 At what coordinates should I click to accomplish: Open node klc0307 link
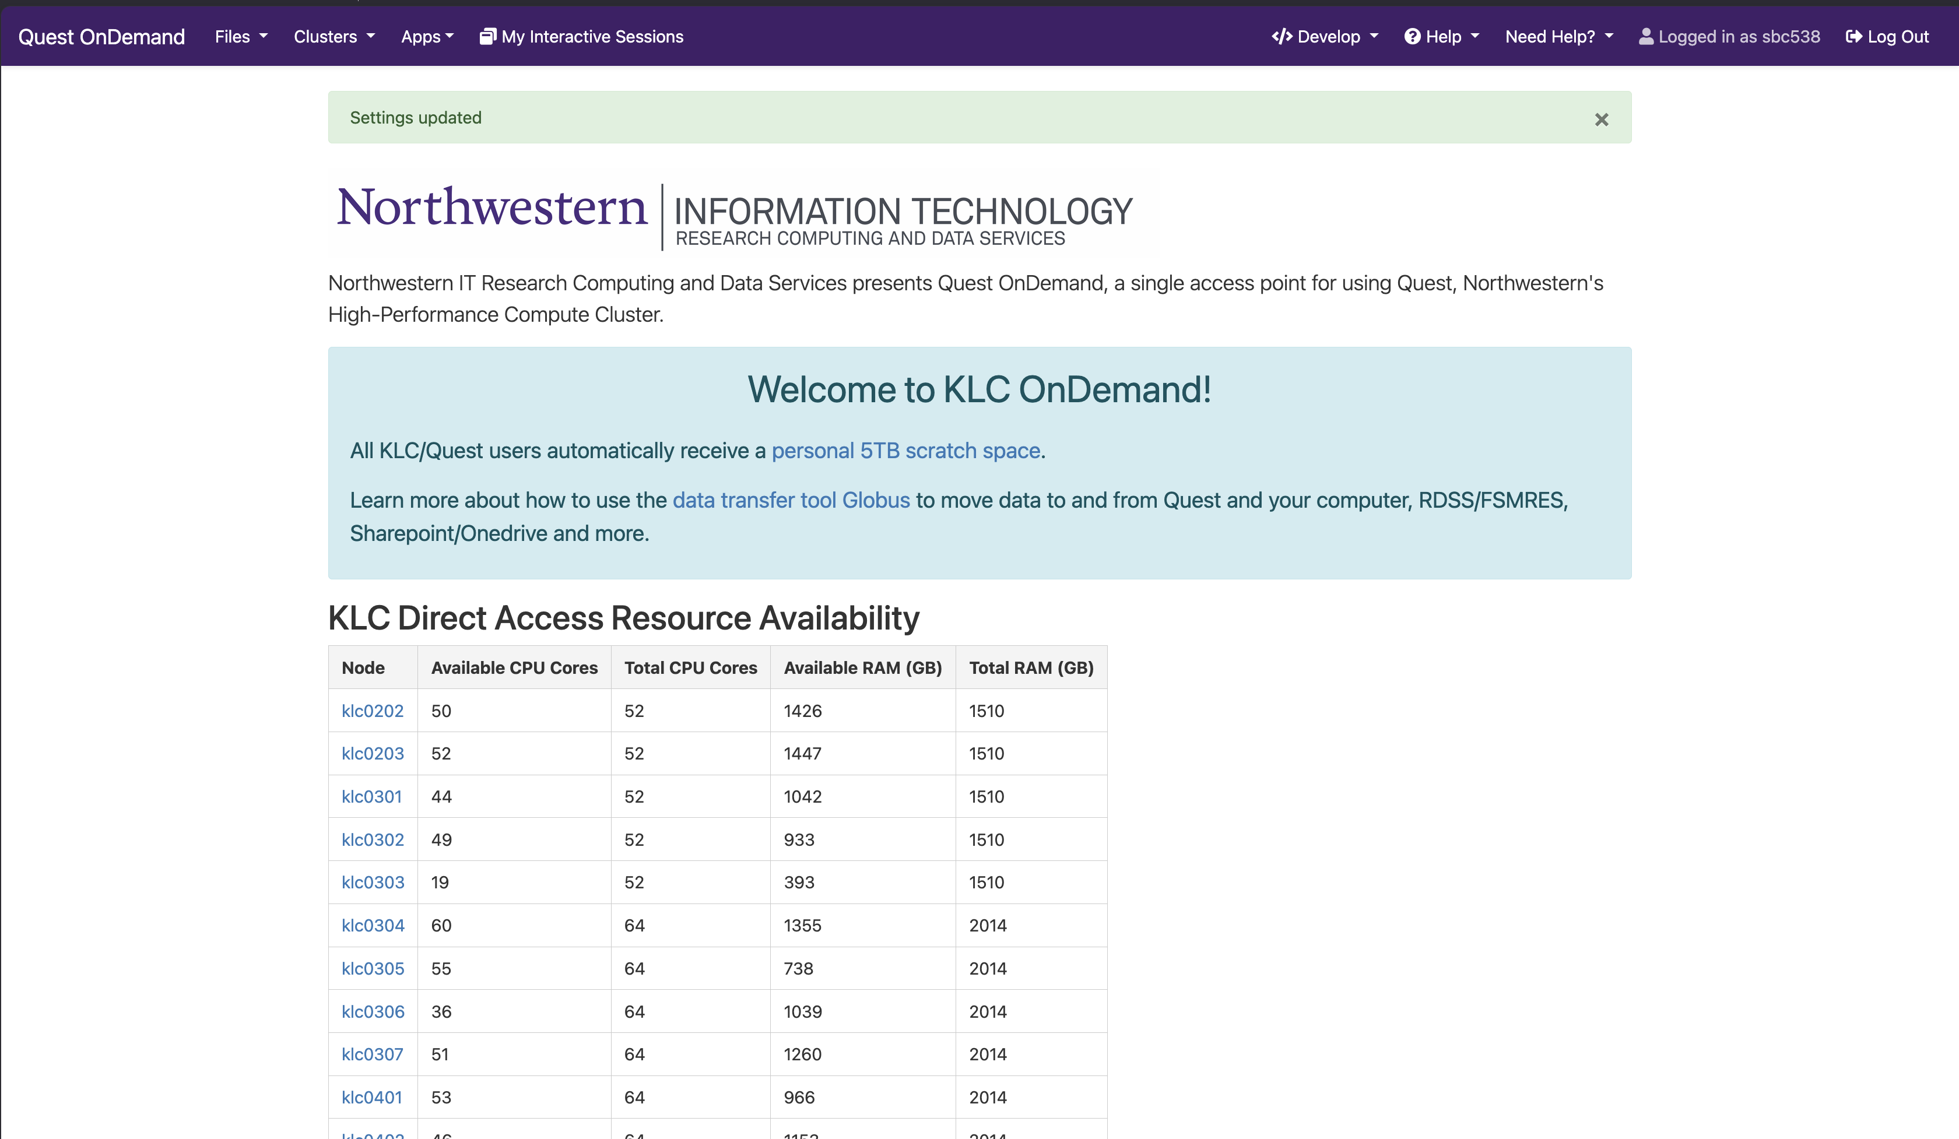[x=373, y=1054]
